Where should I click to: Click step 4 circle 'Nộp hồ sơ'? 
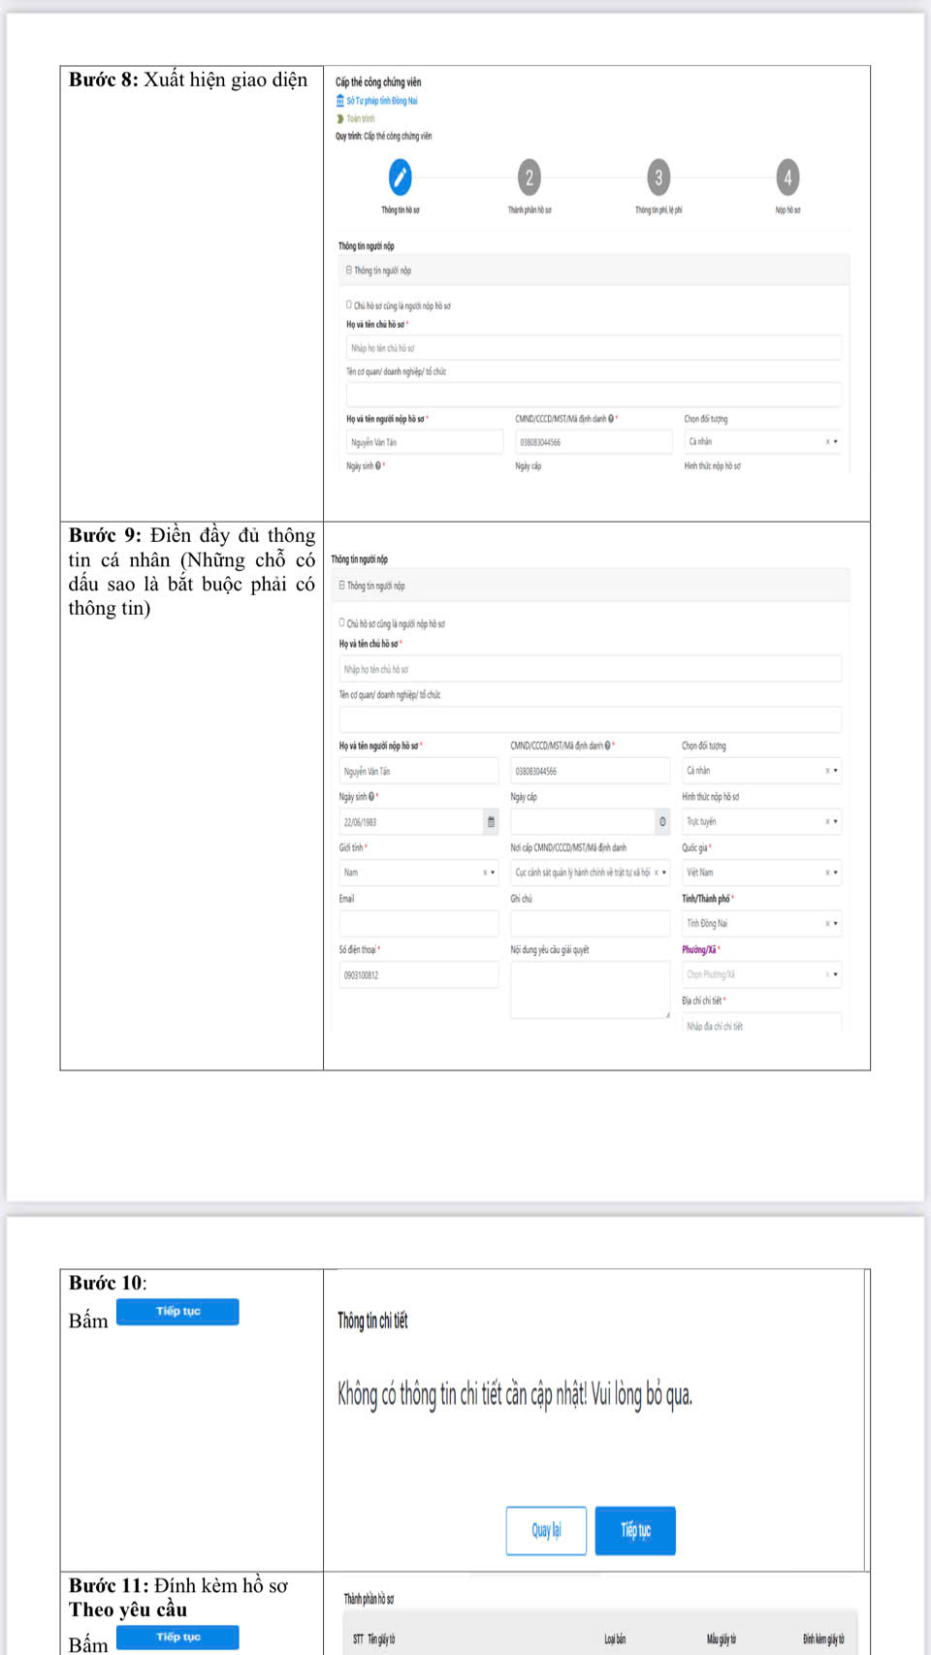(x=787, y=177)
